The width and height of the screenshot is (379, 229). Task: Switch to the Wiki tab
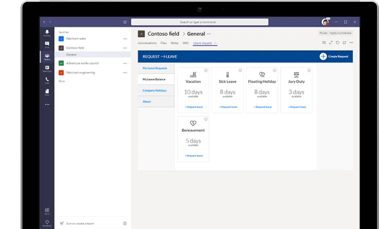click(x=185, y=43)
